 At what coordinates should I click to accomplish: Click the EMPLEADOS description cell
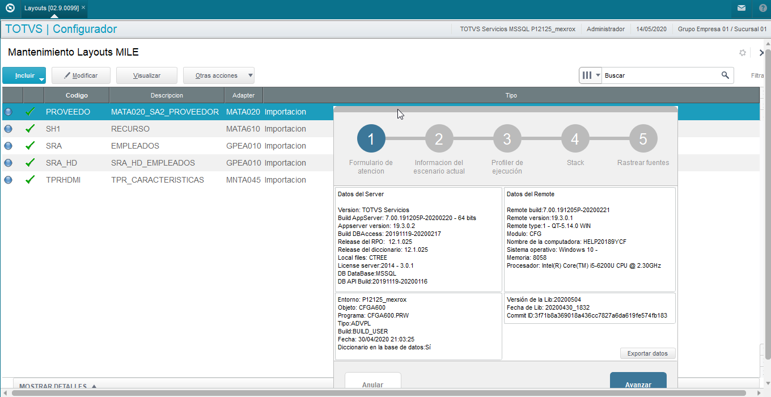click(167, 146)
